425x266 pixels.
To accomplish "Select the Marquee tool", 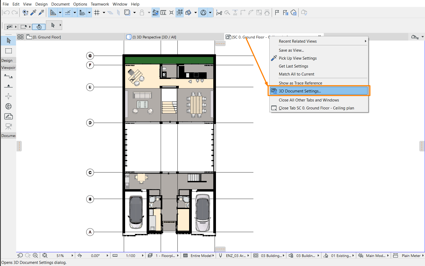I will [8, 51].
